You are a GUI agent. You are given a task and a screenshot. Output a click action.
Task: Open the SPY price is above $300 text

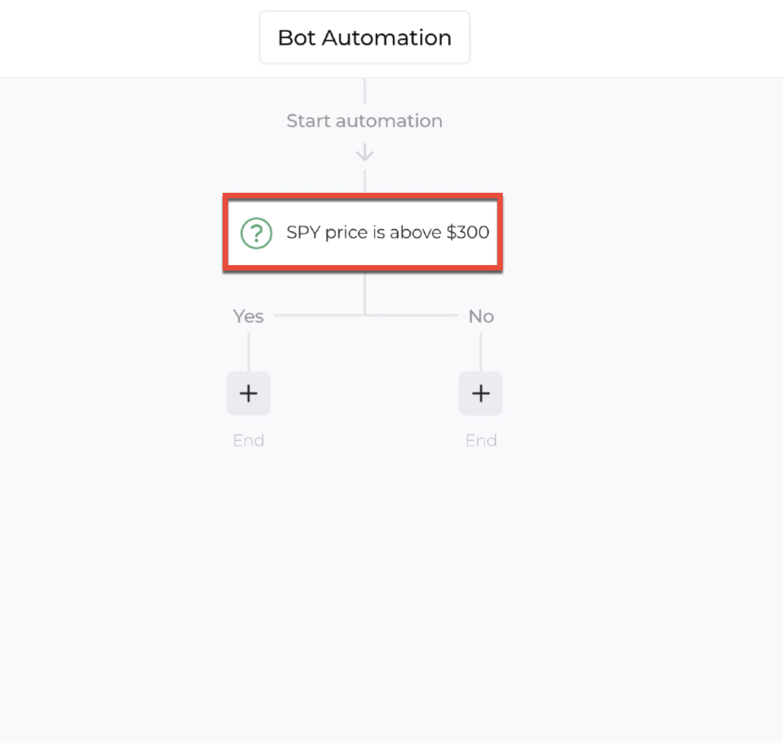pos(388,232)
